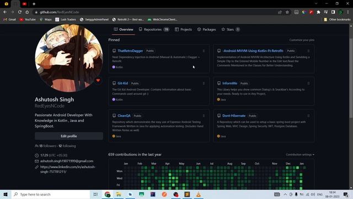The image size is (353, 199).
Task: Switch to the YouTube browser tab
Action: pyautogui.click(x=24, y=4)
